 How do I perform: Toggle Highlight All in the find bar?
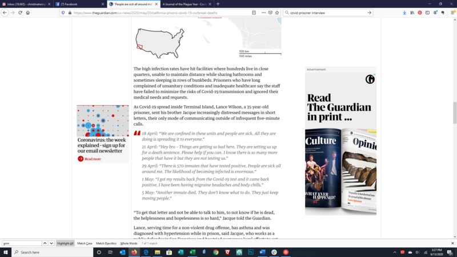[x=65, y=243]
